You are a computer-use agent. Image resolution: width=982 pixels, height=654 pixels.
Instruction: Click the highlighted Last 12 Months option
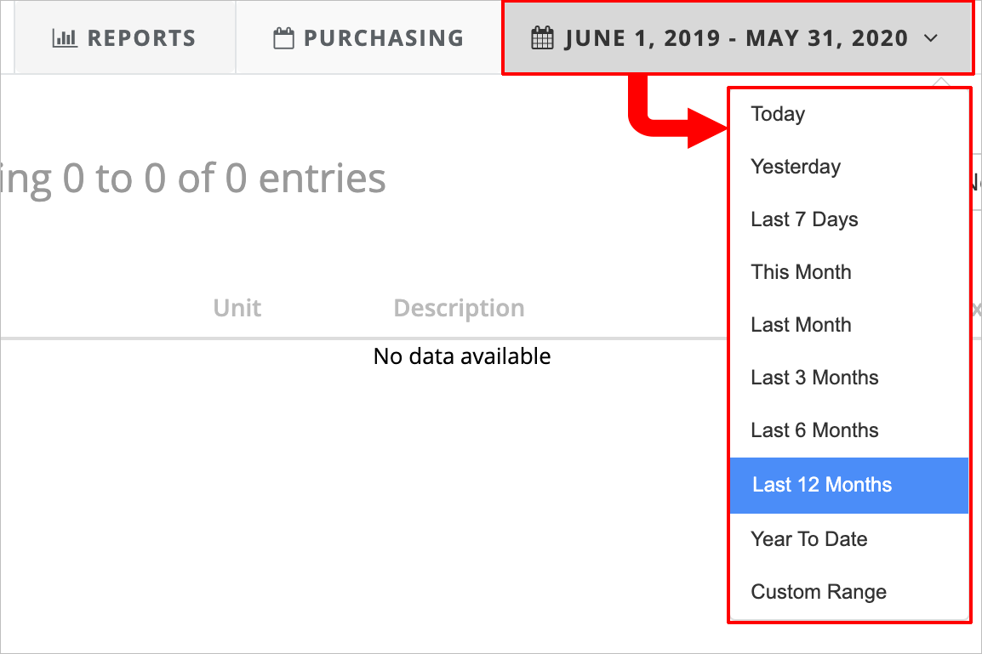[821, 485]
